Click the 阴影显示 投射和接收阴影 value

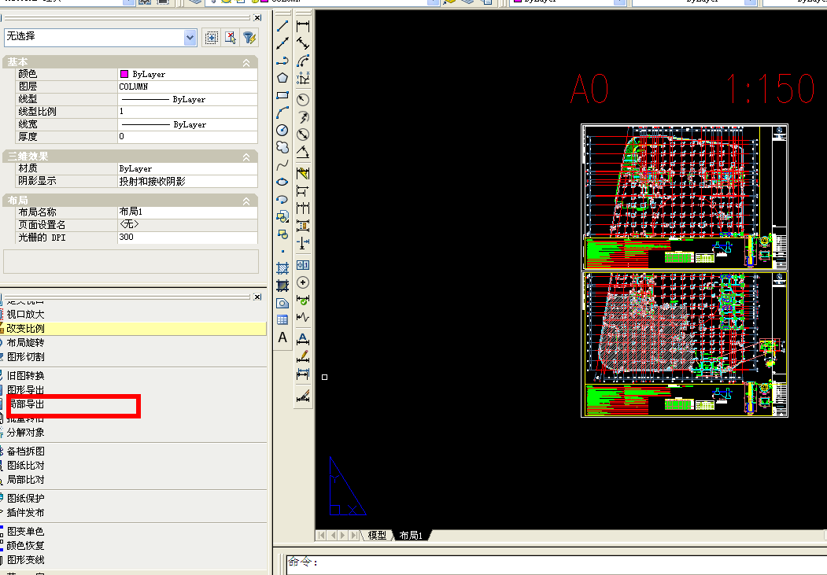coord(187,181)
